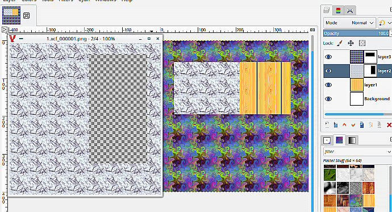The width and height of the screenshot is (392, 212).
Task: Open the Paths tab
Action: tap(350, 10)
